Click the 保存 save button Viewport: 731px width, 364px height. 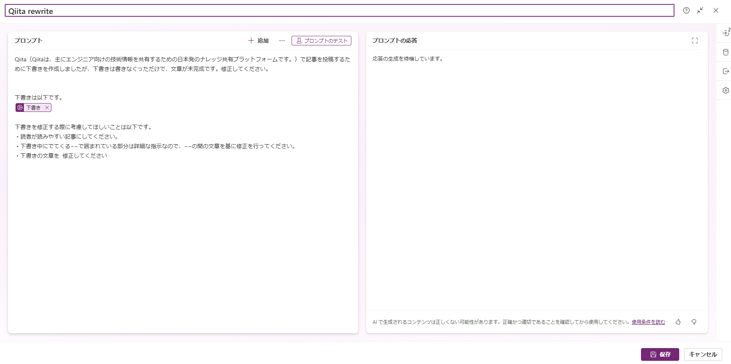(x=660, y=354)
